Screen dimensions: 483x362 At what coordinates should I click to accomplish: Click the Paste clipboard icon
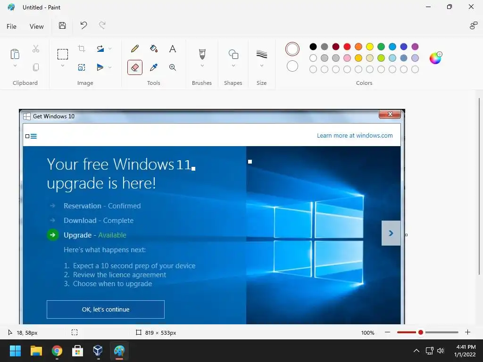[x=15, y=54]
